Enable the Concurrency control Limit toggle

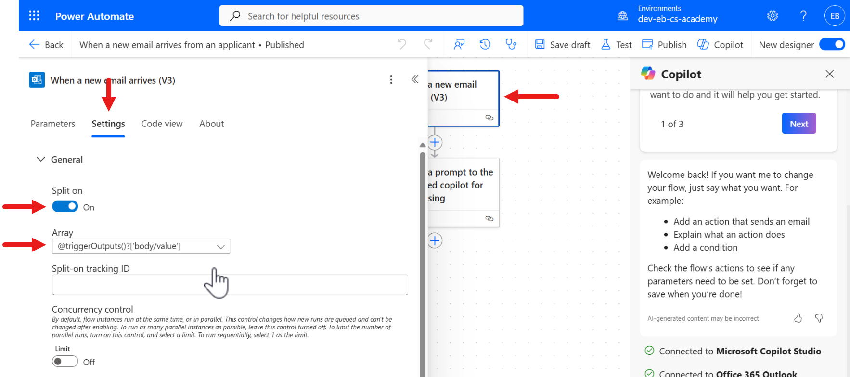tap(65, 361)
